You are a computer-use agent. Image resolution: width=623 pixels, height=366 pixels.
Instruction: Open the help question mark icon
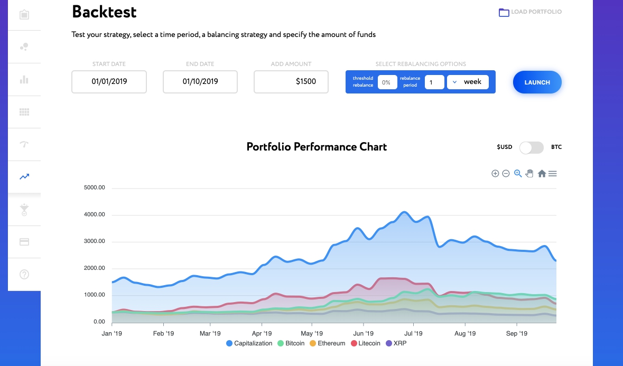(24, 274)
